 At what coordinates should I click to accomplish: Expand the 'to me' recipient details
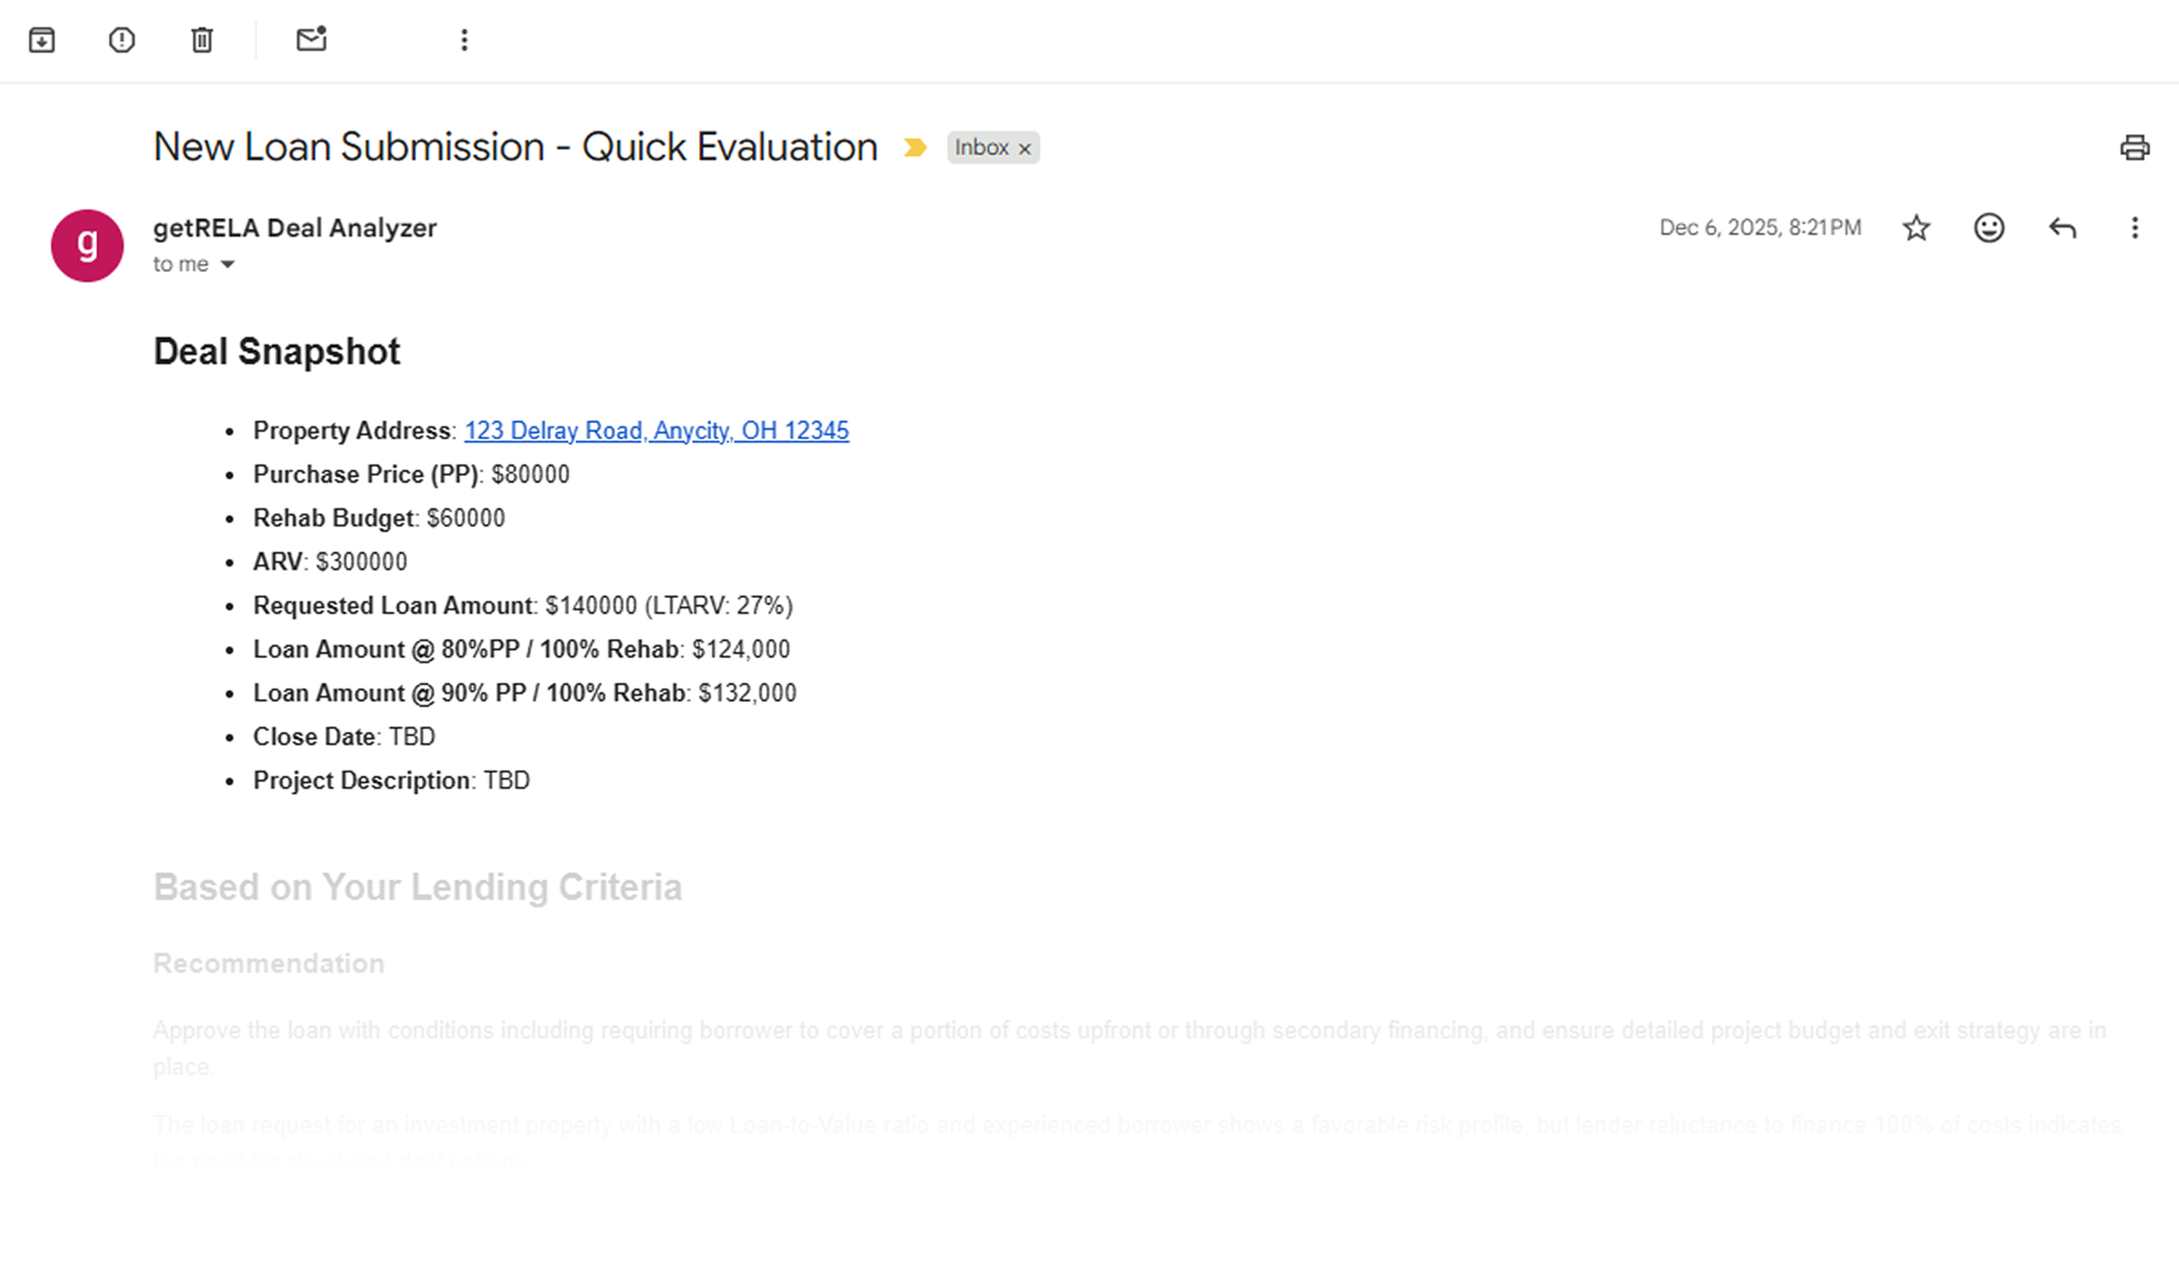click(x=227, y=264)
